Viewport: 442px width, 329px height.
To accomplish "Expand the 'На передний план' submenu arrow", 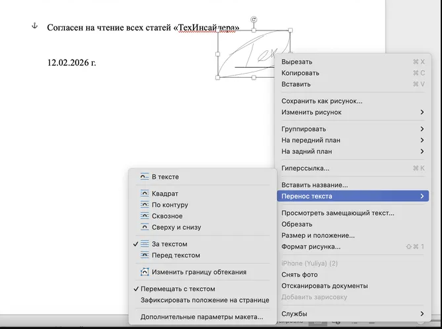I will 422,140.
